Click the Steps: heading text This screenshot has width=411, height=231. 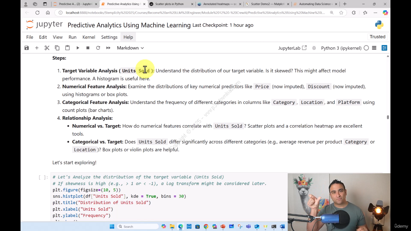coord(59,58)
